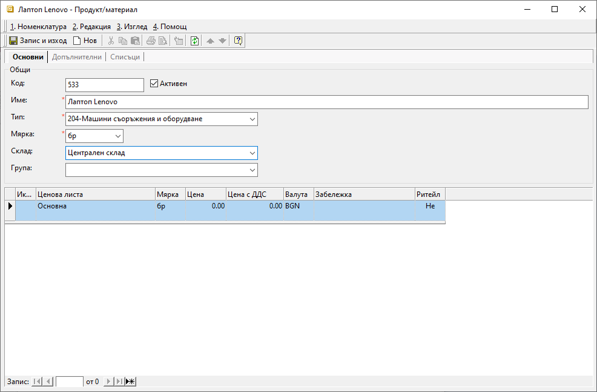Viewport: 597px width, 392px height.
Task: Click in the Име text field
Action: (x=326, y=102)
